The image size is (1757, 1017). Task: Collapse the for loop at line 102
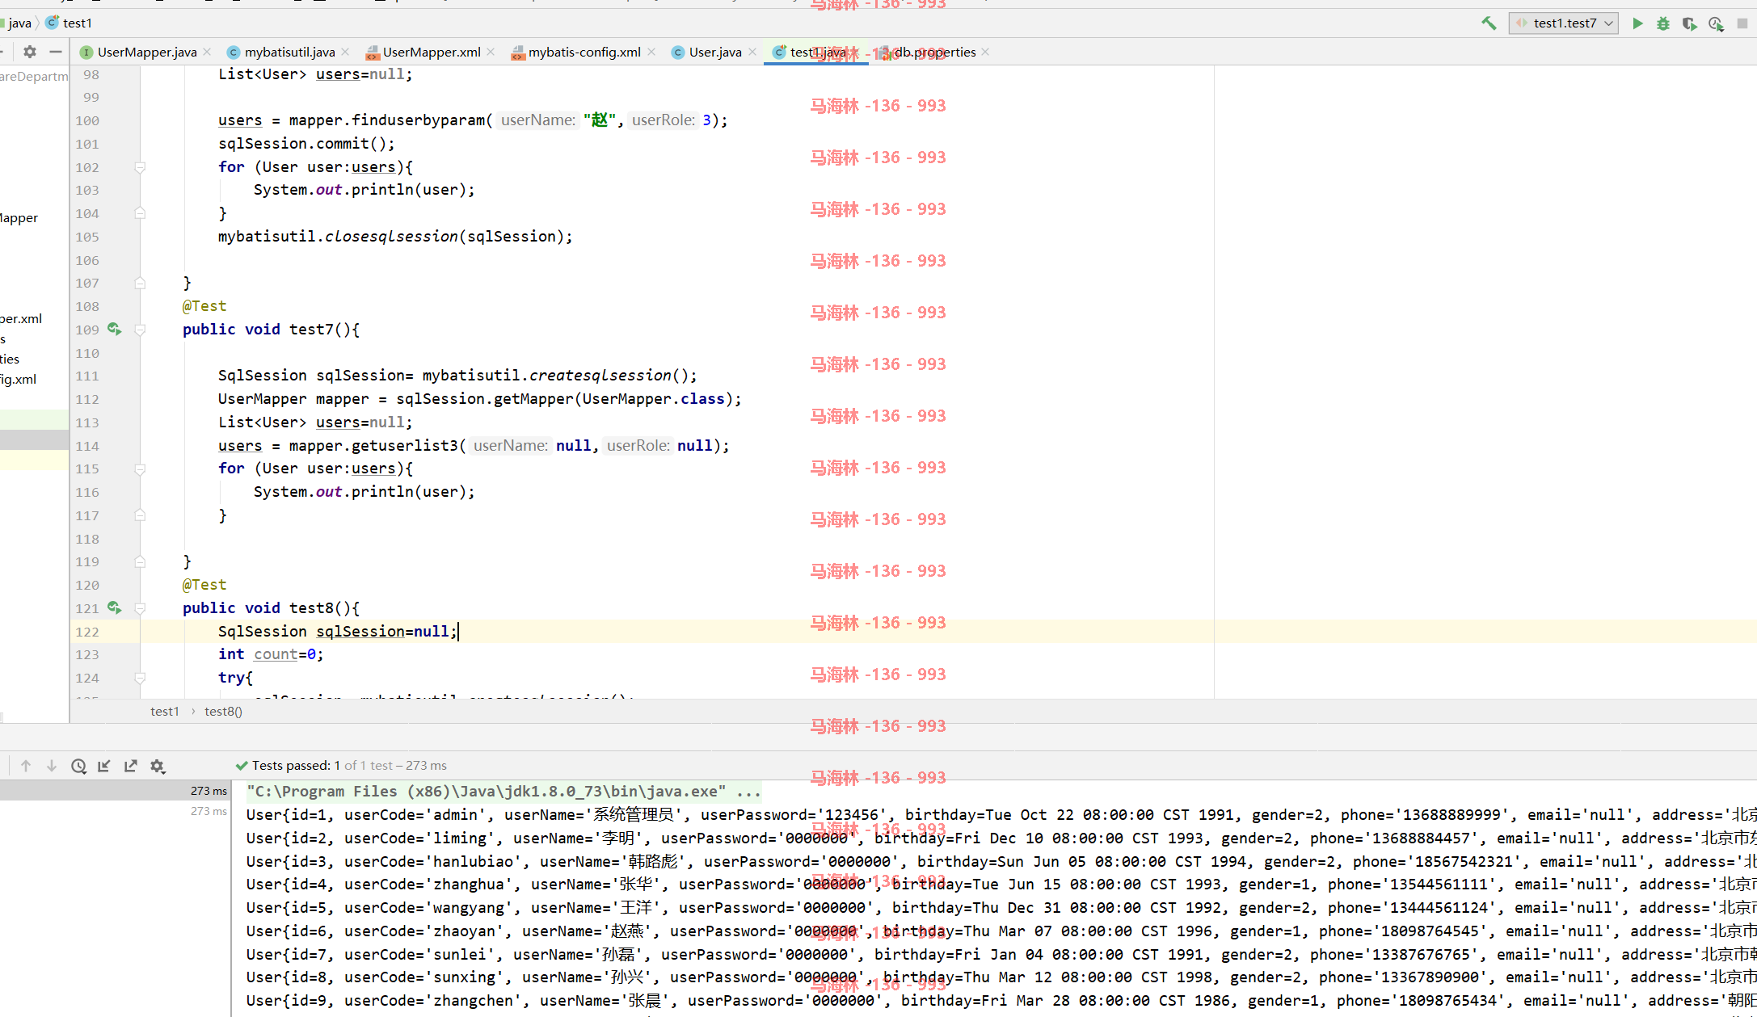pyautogui.click(x=140, y=167)
